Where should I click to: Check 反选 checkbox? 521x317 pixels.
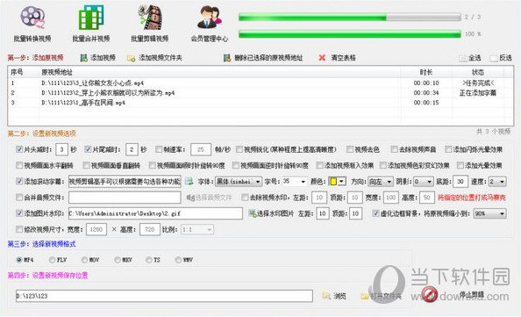click(494, 58)
